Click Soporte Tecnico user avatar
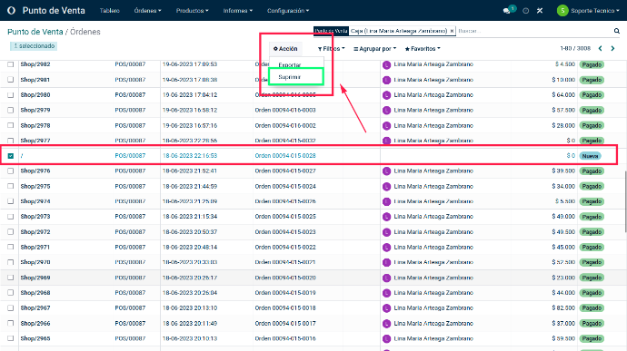 [x=562, y=11]
